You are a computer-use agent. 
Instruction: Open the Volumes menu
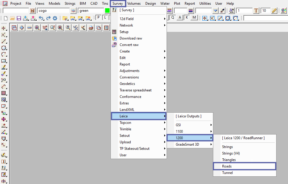coord(134,4)
